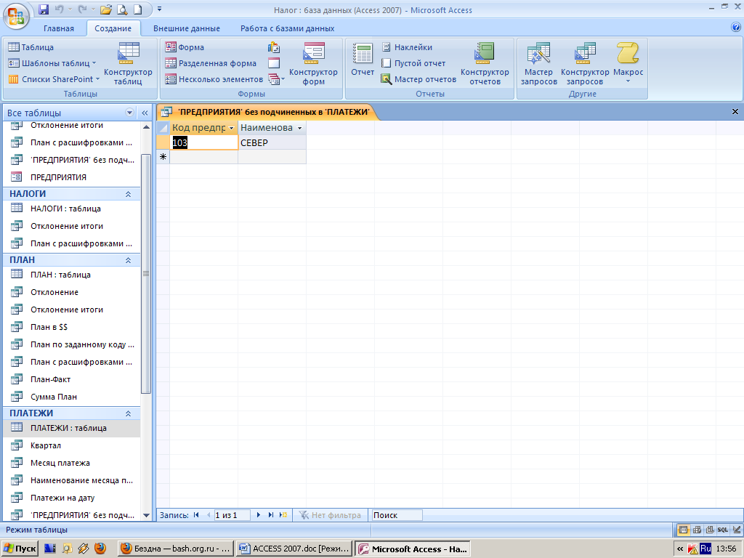The height and width of the screenshot is (558, 744).
Task: Create a form with Форма
Action: (x=185, y=47)
